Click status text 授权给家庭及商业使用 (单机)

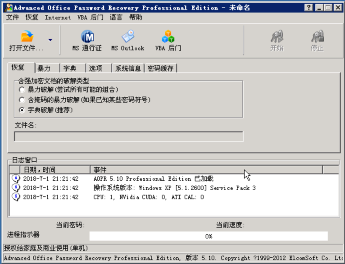[x=46, y=248]
